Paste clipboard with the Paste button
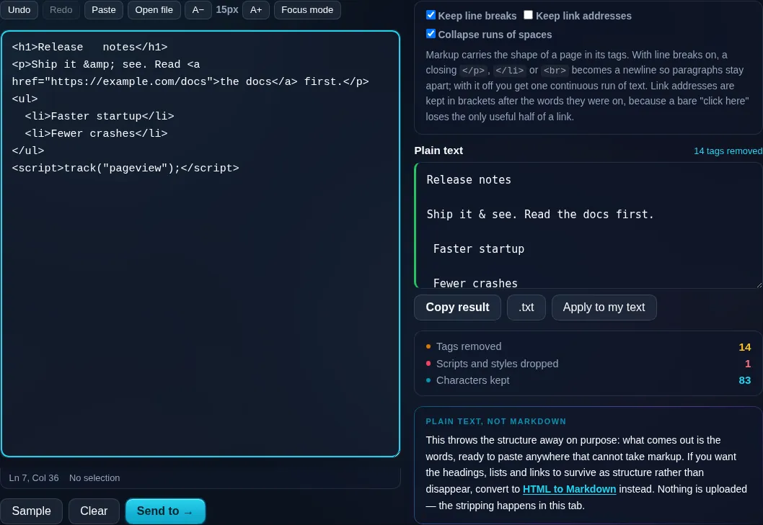The height and width of the screenshot is (525, 763). click(x=104, y=10)
